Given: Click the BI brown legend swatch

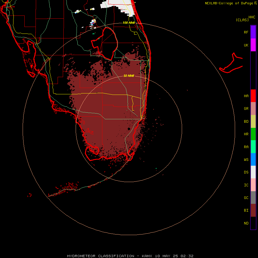Looking at the screenshot, I should (253, 210).
